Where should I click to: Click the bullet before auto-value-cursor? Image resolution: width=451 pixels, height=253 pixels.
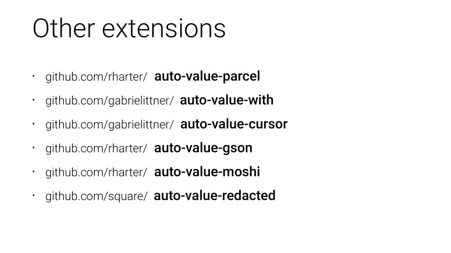(33, 124)
